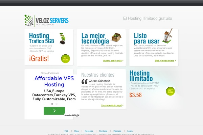Click the '$3.58' price text
Screen dimensions: 203x135
(x=135, y=95)
